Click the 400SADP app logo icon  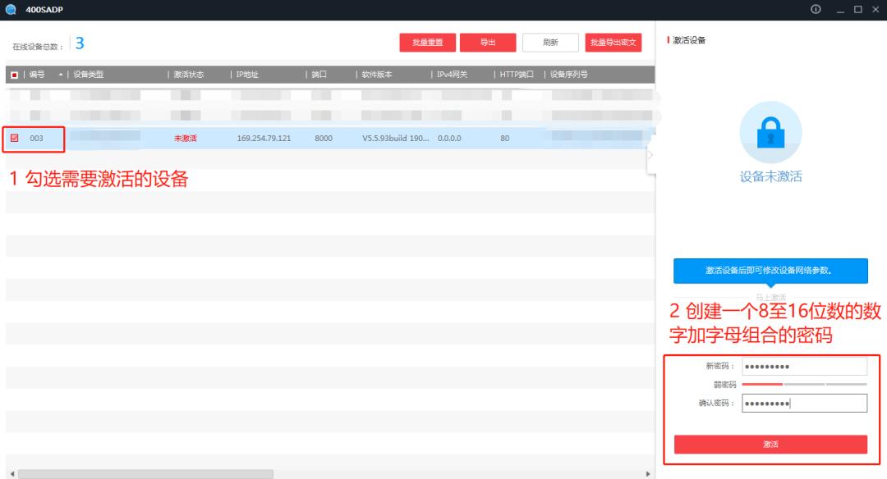11,10
